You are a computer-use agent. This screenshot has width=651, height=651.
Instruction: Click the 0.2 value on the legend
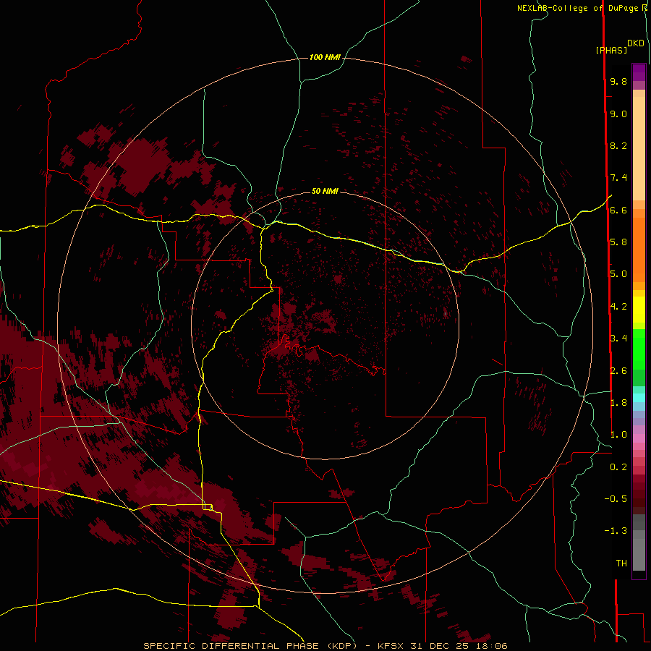[x=618, y=467]
